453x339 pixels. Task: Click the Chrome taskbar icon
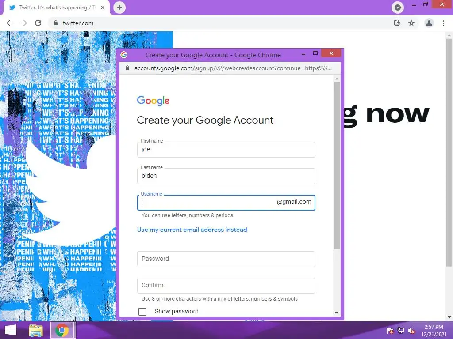point(62,330)
